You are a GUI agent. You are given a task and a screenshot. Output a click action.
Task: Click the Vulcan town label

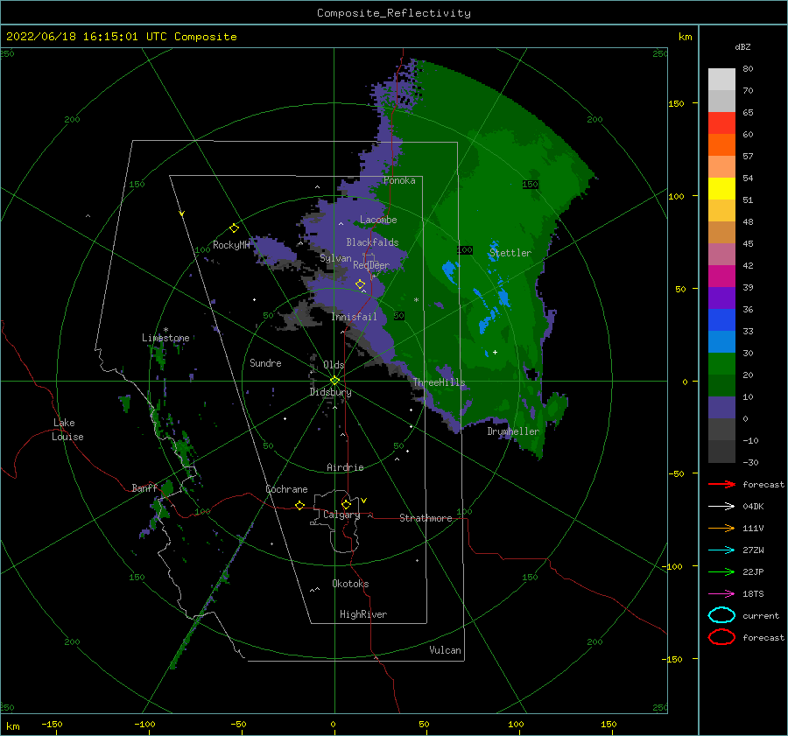tap(446, 650)
